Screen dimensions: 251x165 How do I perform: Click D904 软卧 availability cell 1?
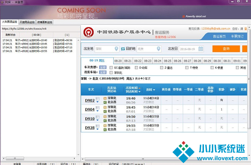(221, 110)
